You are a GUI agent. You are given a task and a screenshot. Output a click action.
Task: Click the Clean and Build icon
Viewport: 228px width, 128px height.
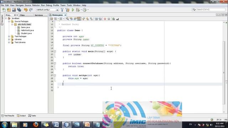(x=67, y=10)
